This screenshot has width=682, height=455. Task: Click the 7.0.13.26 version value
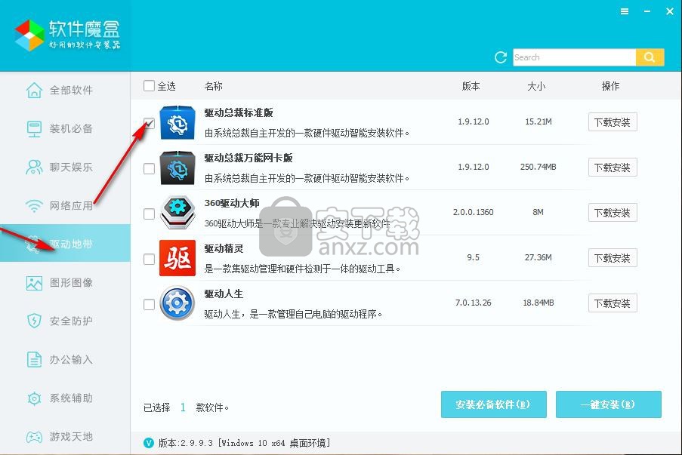(474, 303)
